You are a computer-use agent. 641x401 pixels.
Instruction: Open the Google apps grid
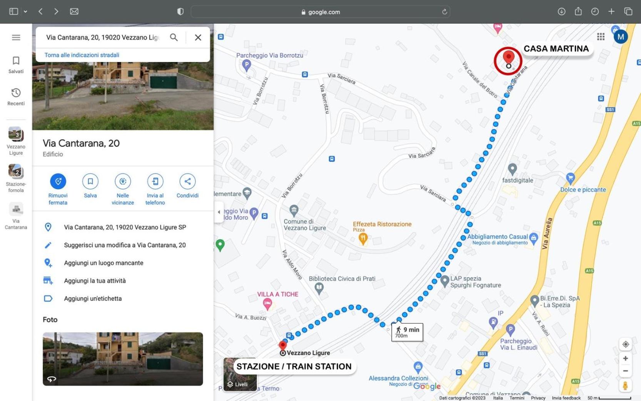[601, 37]
